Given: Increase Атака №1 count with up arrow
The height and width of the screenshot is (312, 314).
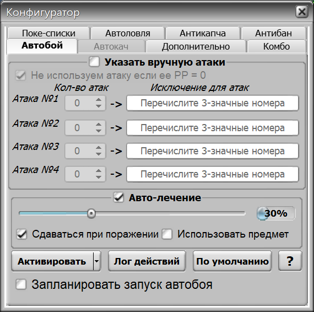Looking at the screenshot, I should (x=99, y=100).
